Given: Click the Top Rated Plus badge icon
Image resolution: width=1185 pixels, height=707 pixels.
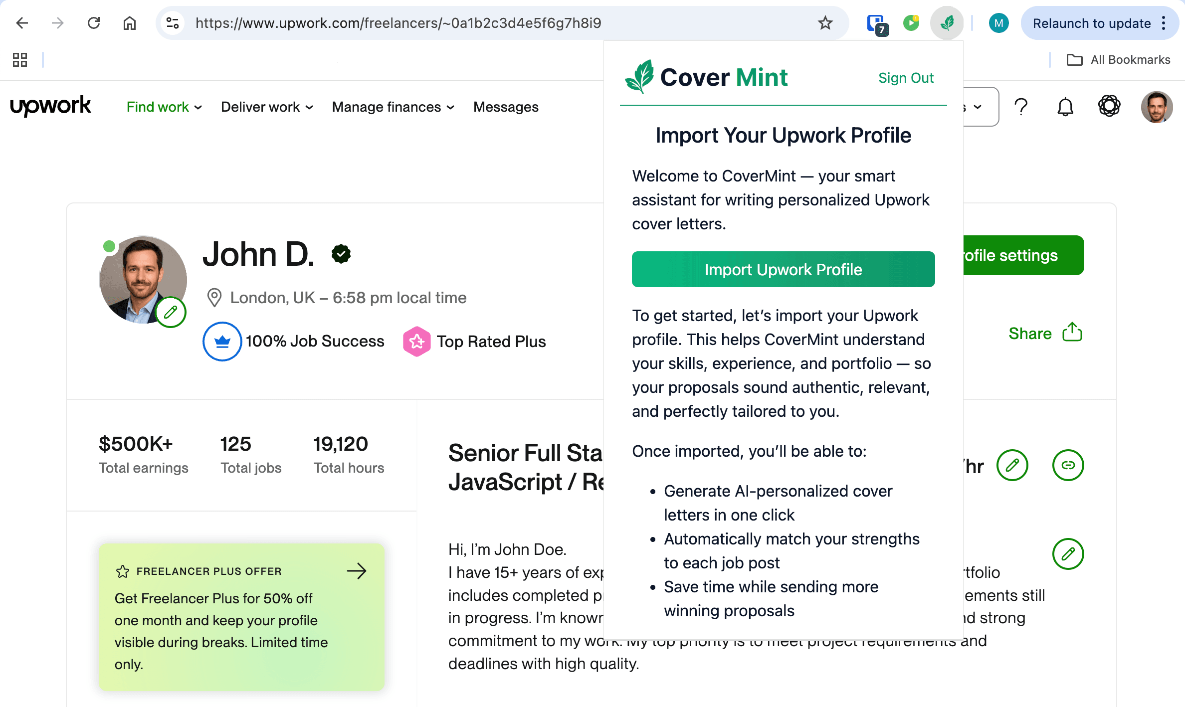Looking at the screenshot, I should click(x=417, y=341).
